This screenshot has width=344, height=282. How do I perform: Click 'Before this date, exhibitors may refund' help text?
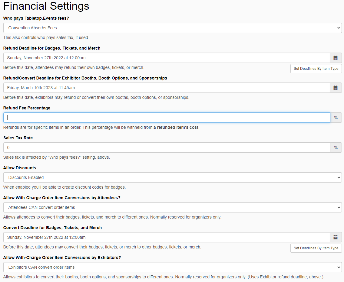click(x=96, y=97)
